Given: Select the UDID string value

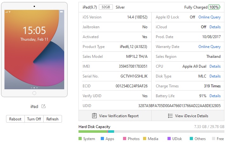Looking at the screenshot, I should 180,106.
